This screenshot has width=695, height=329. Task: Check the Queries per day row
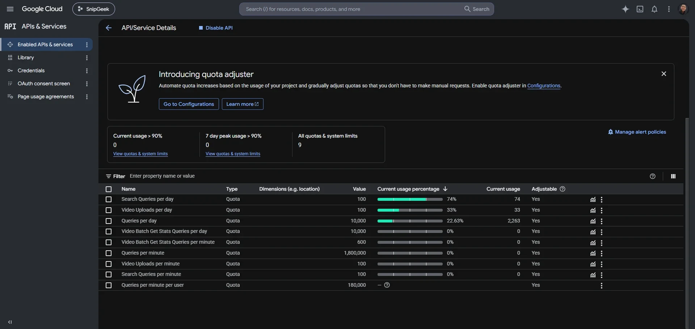109,221
